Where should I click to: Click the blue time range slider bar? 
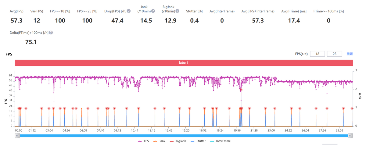click(184, 136)
